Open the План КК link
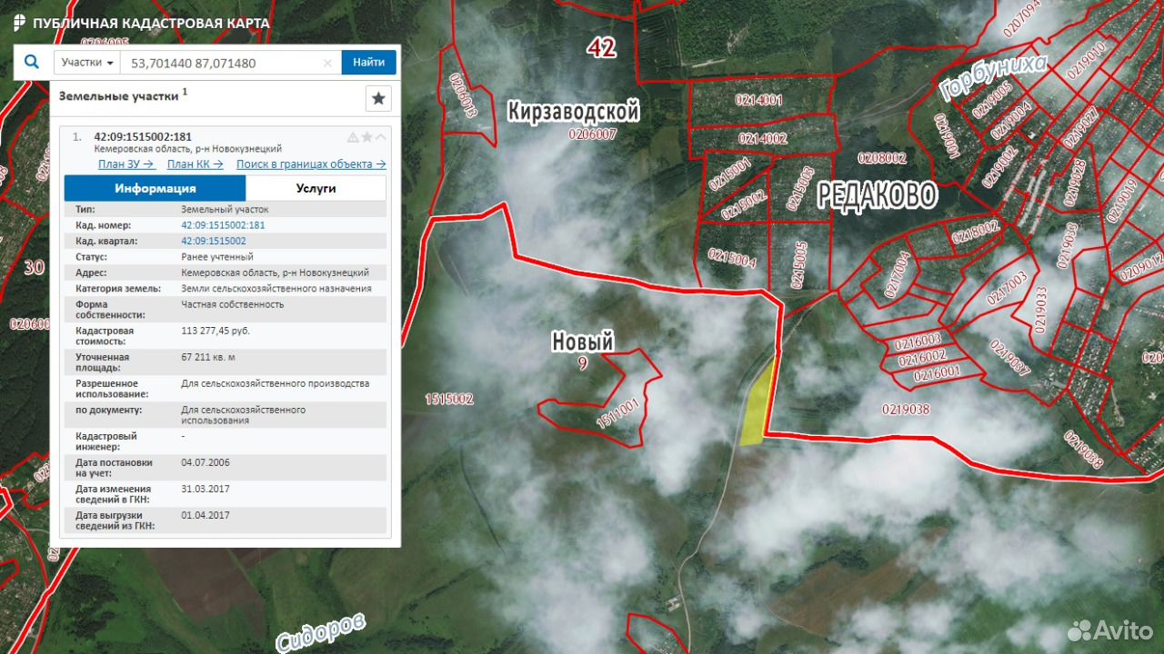1164x654 pixels. tap(196, 164)
